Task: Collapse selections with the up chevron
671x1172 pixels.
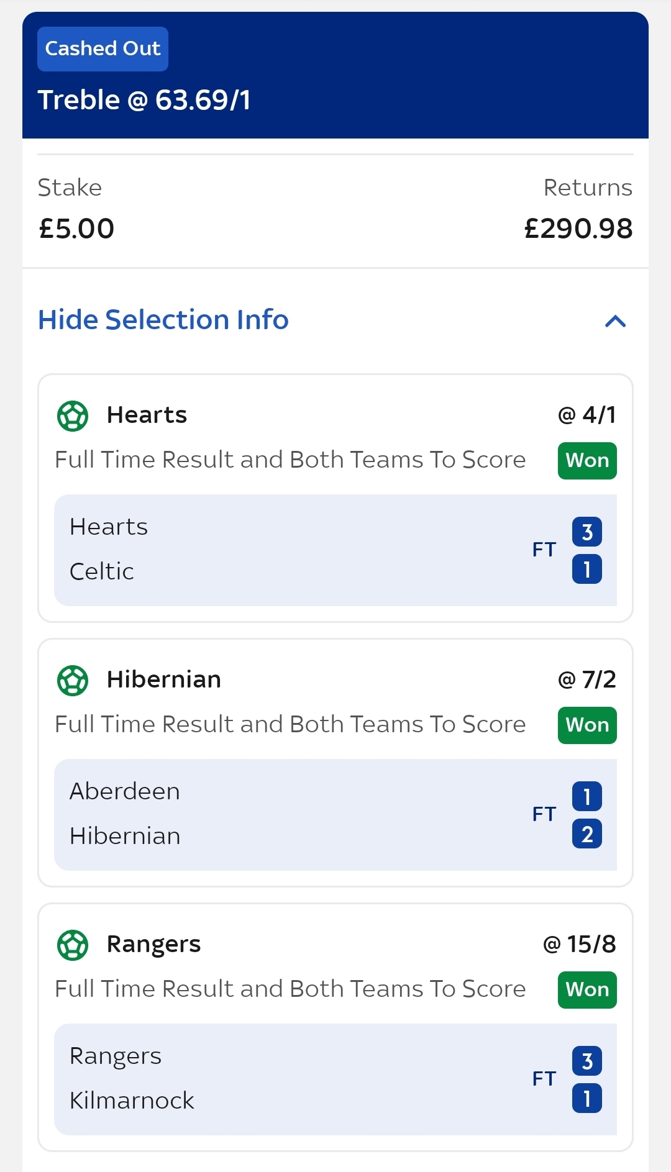Action: (615, 321)
